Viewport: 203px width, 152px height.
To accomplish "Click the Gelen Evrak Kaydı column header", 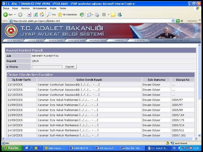I will pos(89,80).
